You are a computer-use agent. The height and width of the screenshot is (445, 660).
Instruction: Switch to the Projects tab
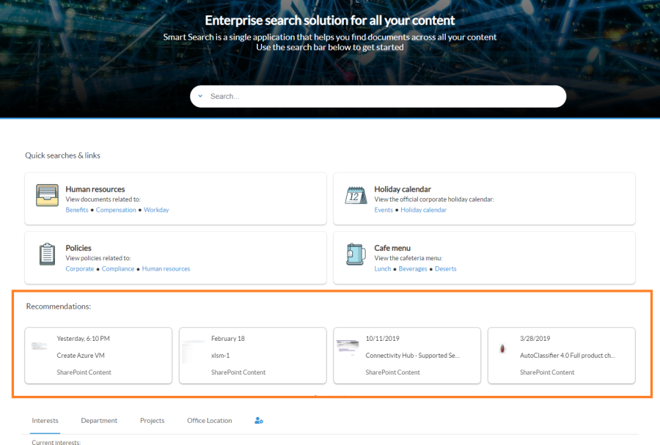click(x=152, y=421)
